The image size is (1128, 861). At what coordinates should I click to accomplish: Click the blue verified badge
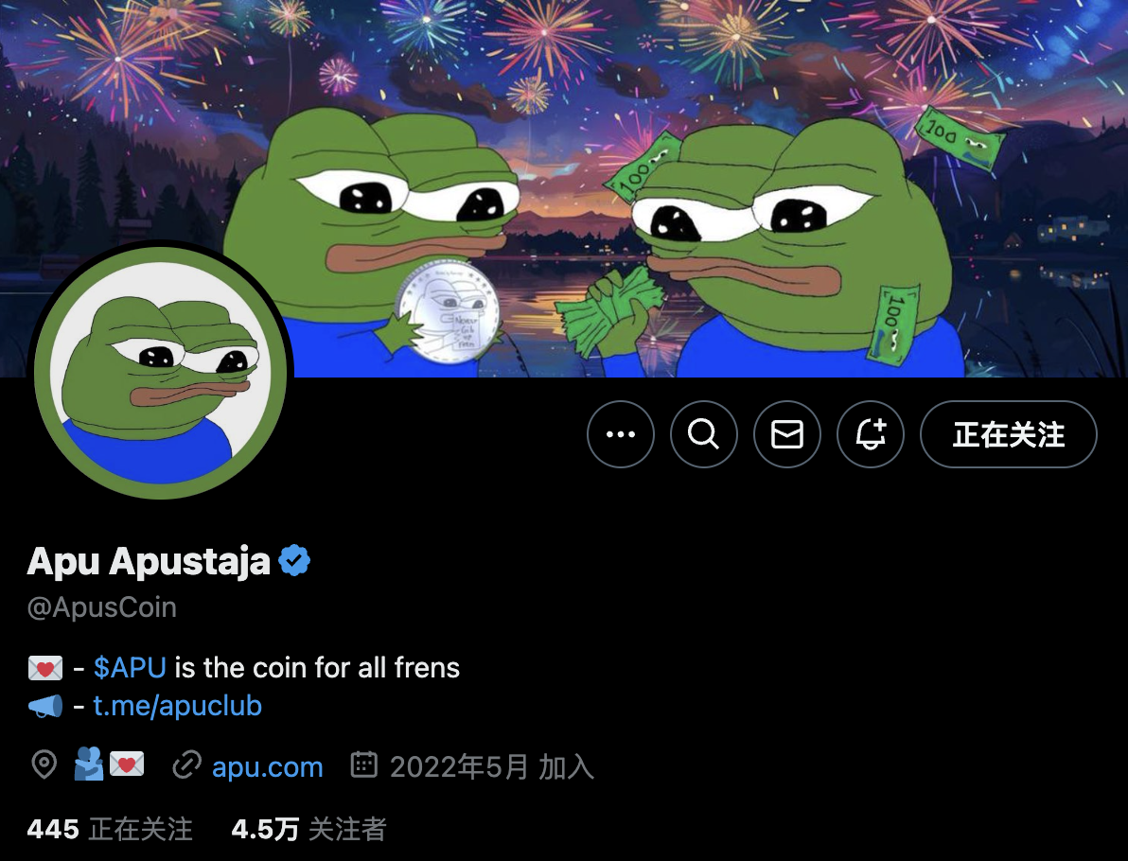tap(294, 560)
